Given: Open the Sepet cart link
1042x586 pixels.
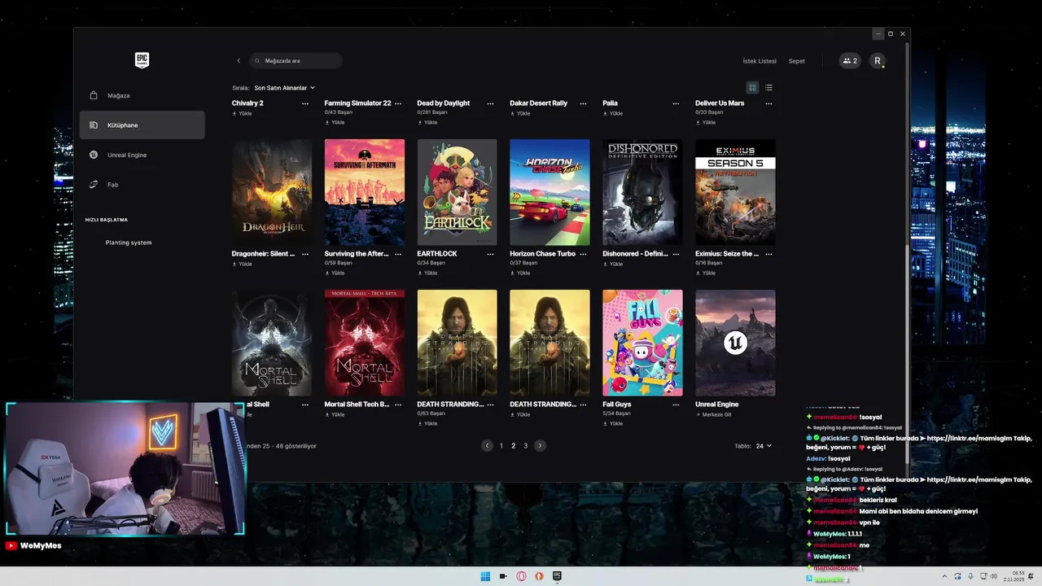Looking at the screenshot, I should (x=797, y=61).
